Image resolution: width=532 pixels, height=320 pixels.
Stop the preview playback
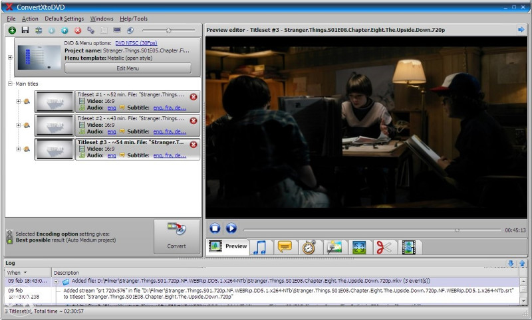[215, 228]
